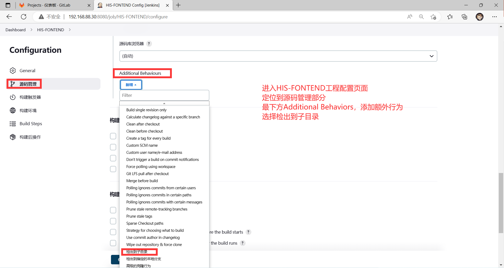Click help icon beside 源码库浏览器
Screen dimensions: 504x268
click(149, 44)
